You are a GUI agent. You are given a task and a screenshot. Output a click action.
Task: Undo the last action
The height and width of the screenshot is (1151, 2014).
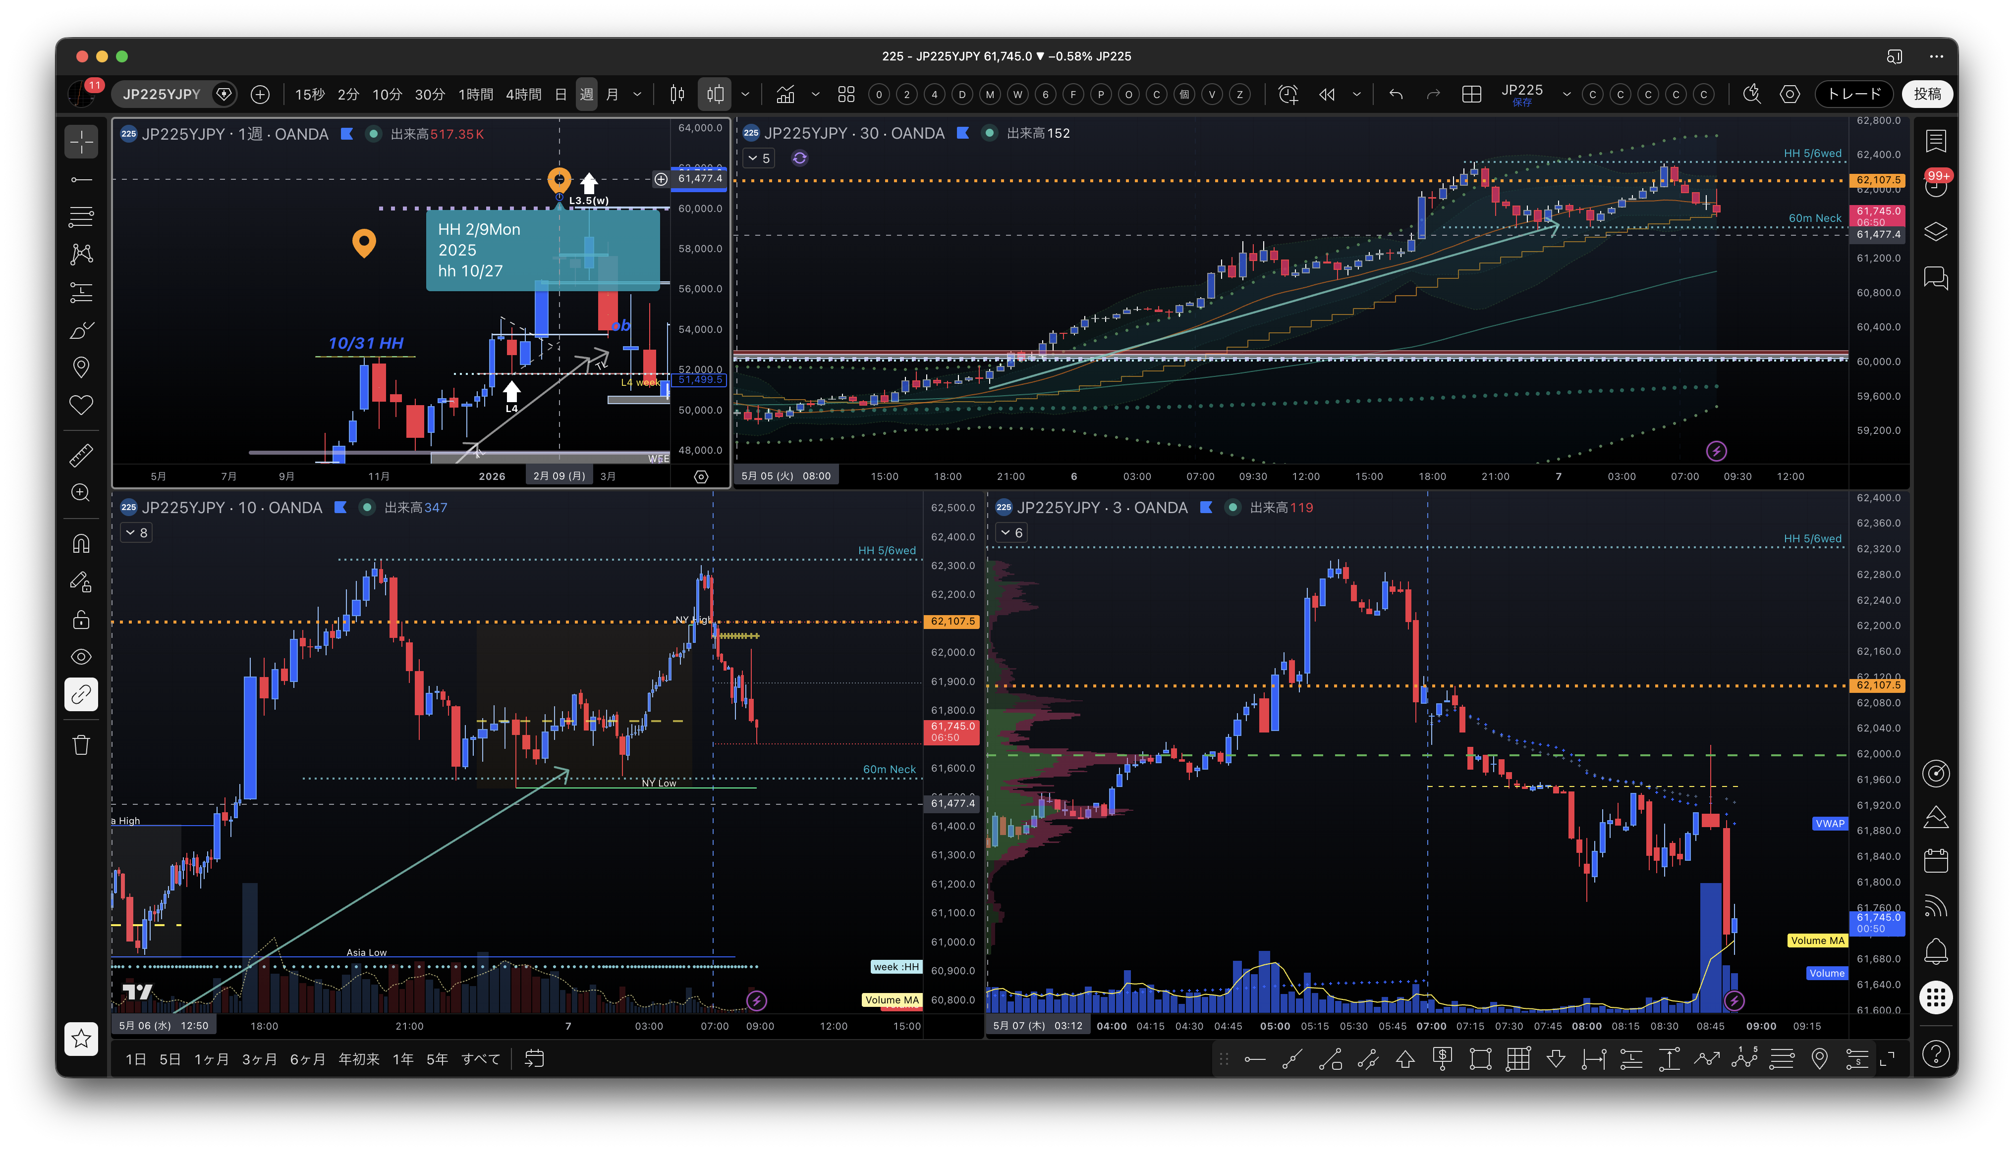point(1396,95)
